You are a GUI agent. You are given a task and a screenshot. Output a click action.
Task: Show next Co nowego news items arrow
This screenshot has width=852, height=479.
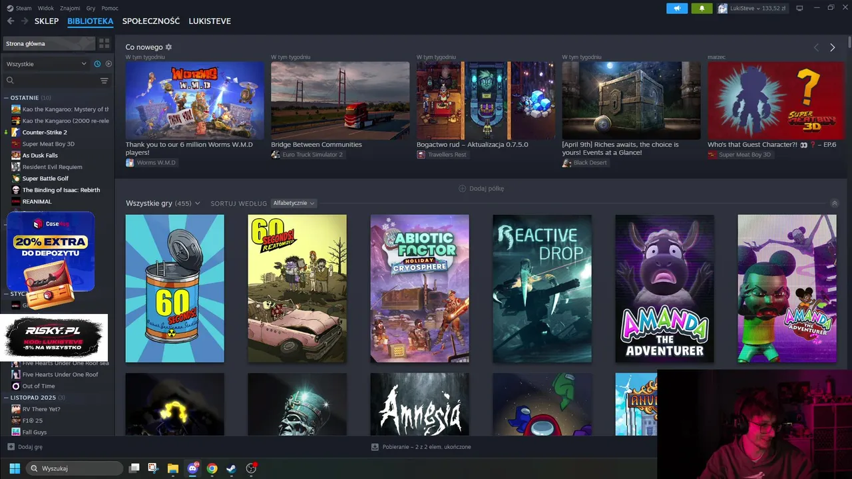click(x=832, y=47)
